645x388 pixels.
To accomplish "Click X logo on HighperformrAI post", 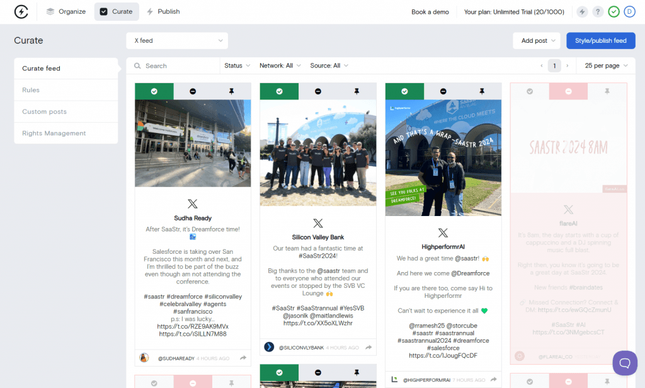I will point(443,232).
